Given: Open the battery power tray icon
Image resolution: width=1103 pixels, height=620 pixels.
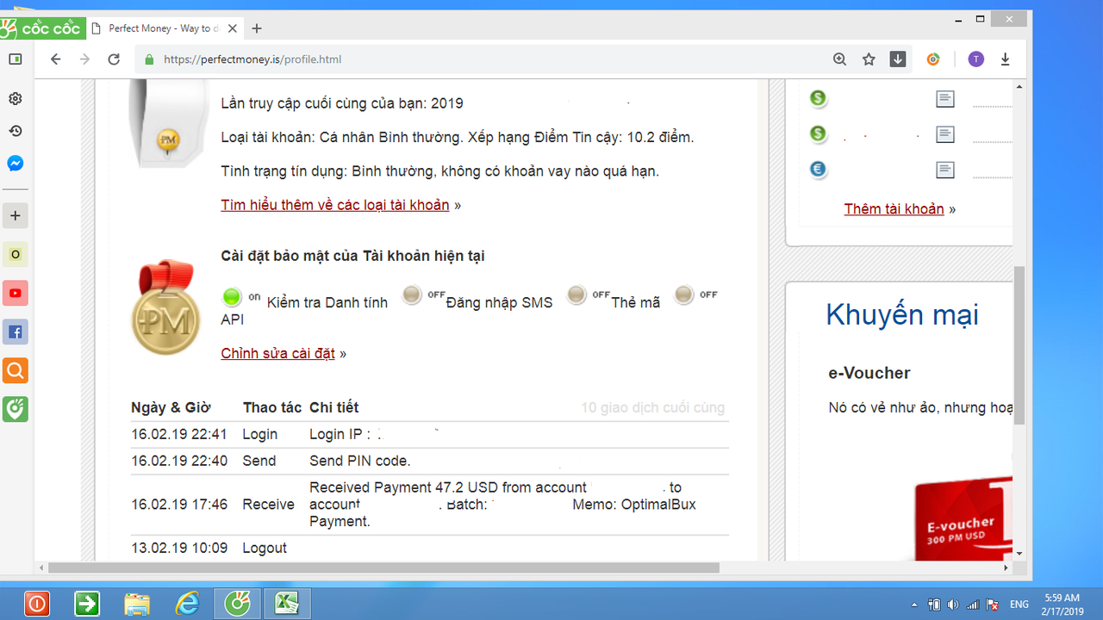Looking at the screenshot, I should pos(934,604).
